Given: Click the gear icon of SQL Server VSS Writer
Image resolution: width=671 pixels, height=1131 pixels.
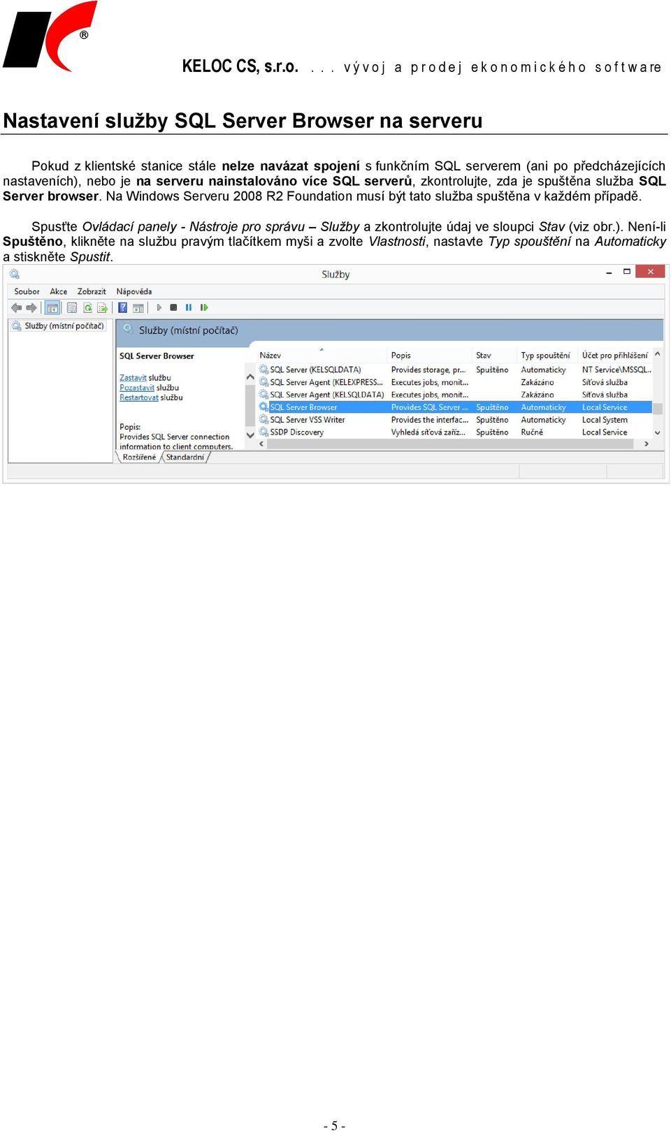Looking at the screenshot, I should tap(264, 420).
